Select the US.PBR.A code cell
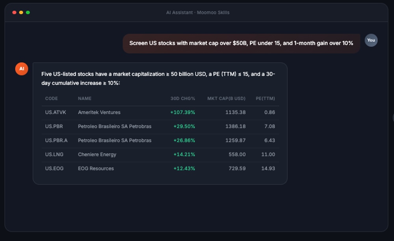The height and width of the screenshot is (241, 394). [56, 141]
